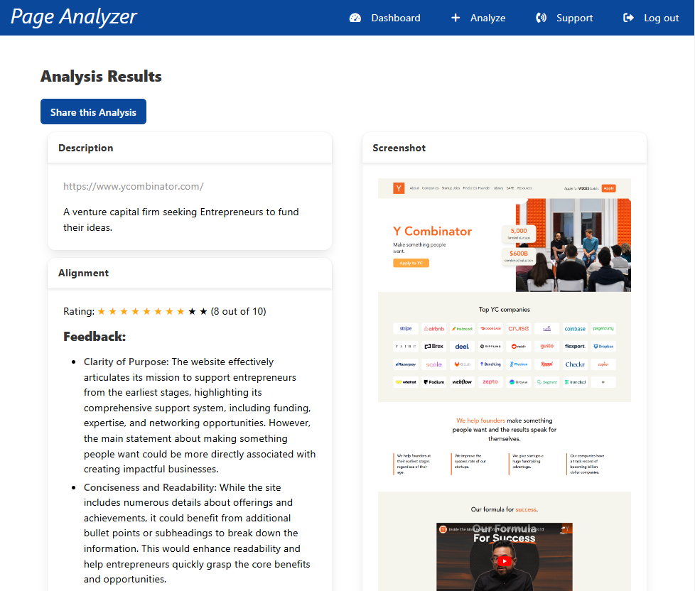
Task: Click the $600B valuation badge
Action: 519,256
